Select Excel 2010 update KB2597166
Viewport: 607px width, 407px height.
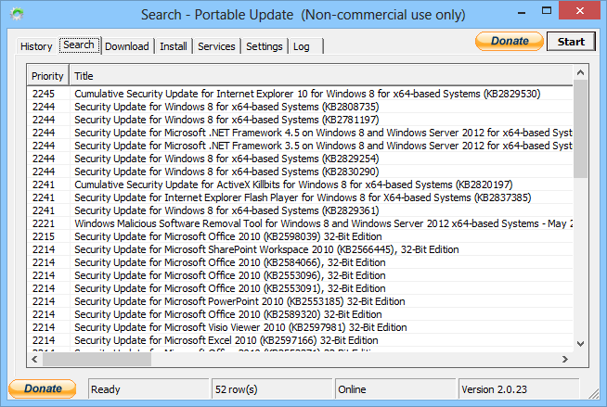click(300, 340)
